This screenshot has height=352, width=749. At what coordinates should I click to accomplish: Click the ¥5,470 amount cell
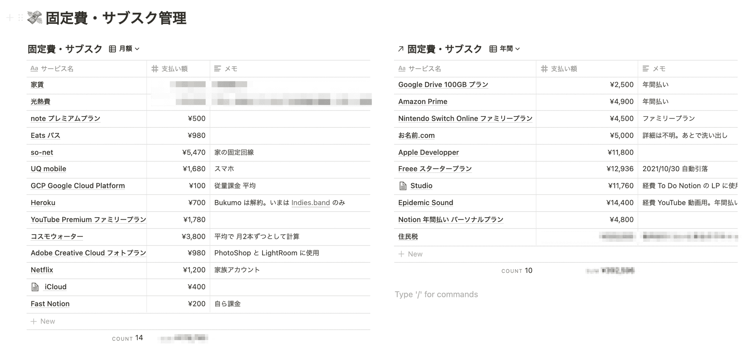click(x=178, y=152)
